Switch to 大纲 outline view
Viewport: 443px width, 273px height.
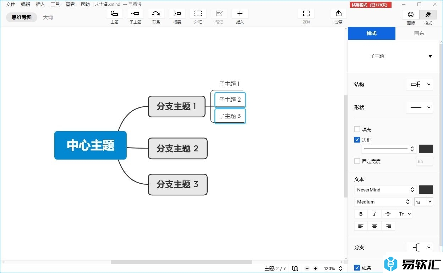[48, 17]
